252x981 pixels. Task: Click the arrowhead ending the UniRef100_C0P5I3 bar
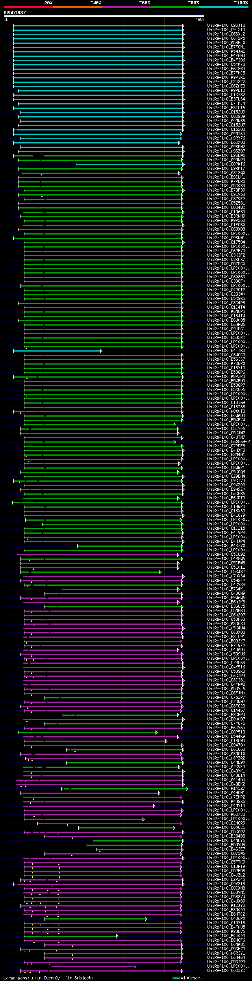[156, 732]
